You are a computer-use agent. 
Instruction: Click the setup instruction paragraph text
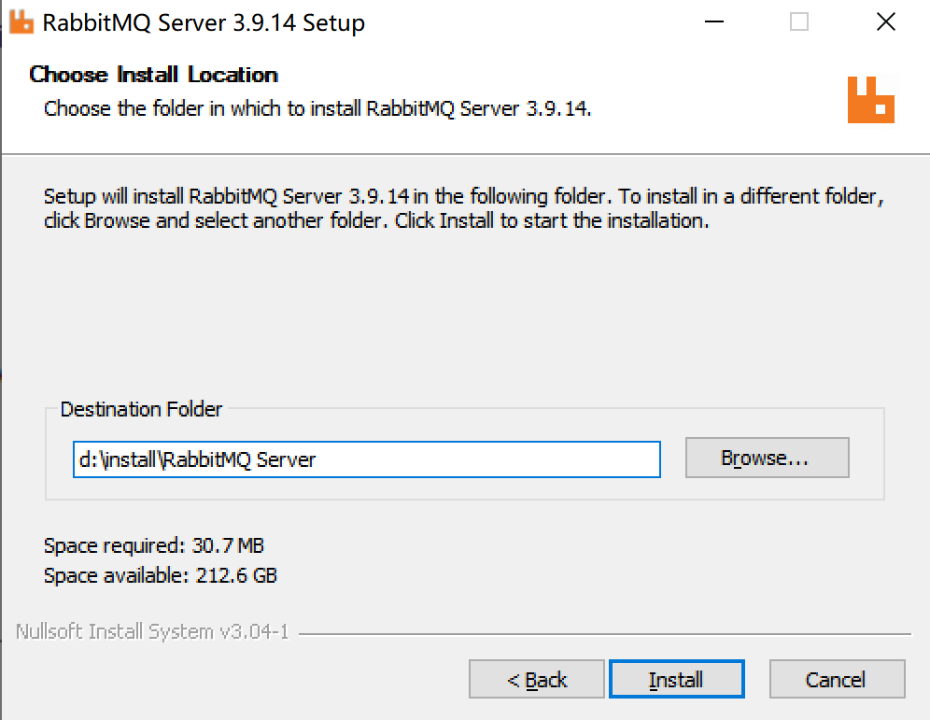point(464,208)
